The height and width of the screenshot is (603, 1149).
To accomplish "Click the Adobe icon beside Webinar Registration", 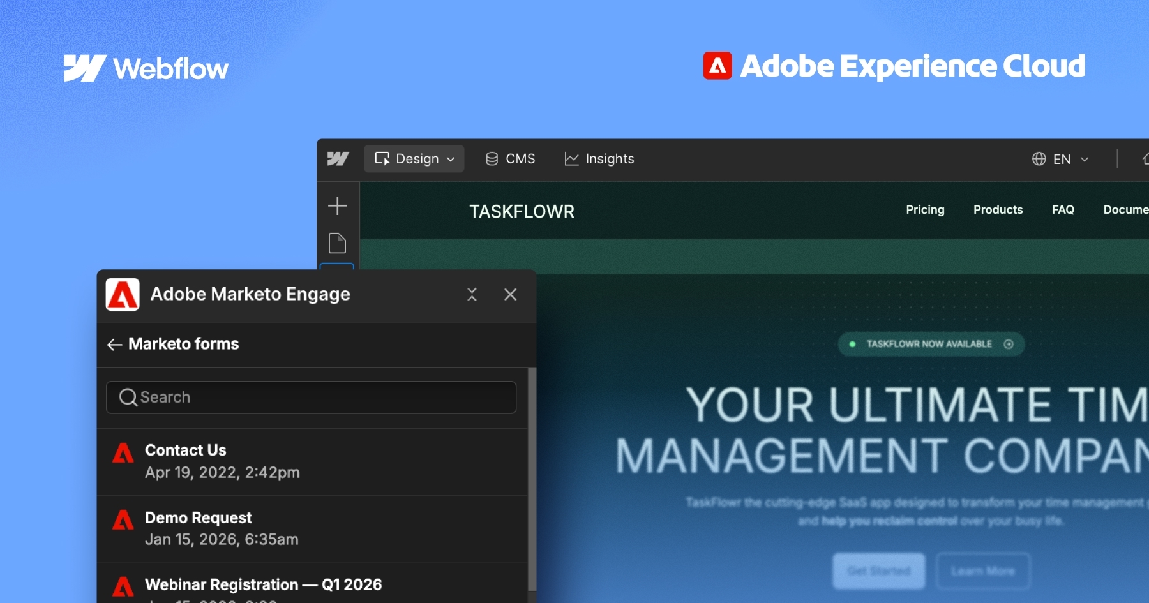I will [123, 587].
